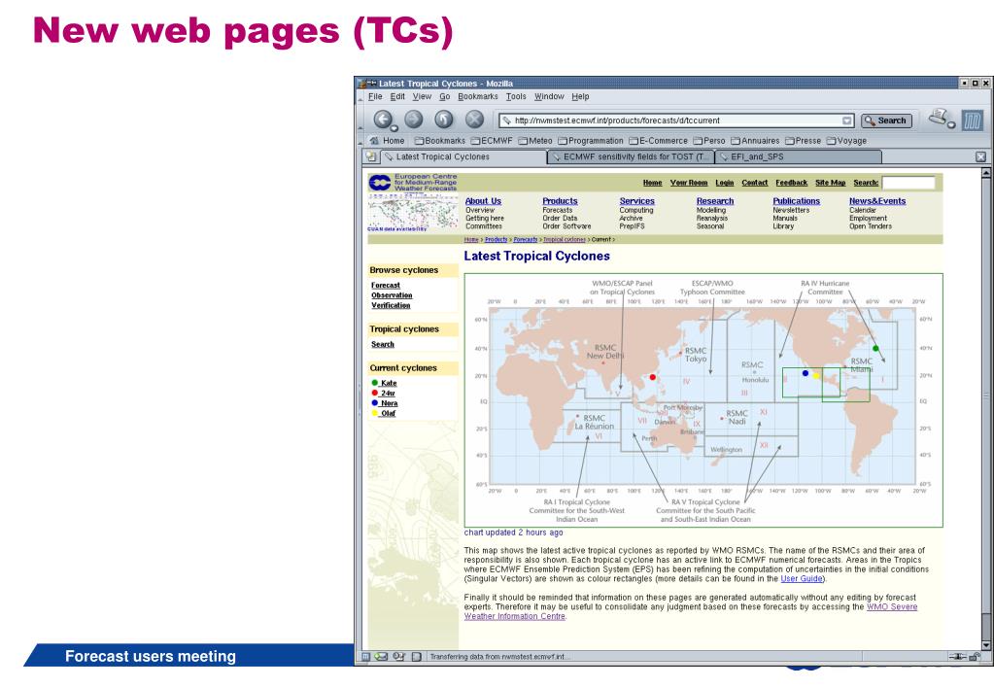This screenshot has height=688, width=994.
Task: Open the Tools menu
Action: tap(516, 96)
